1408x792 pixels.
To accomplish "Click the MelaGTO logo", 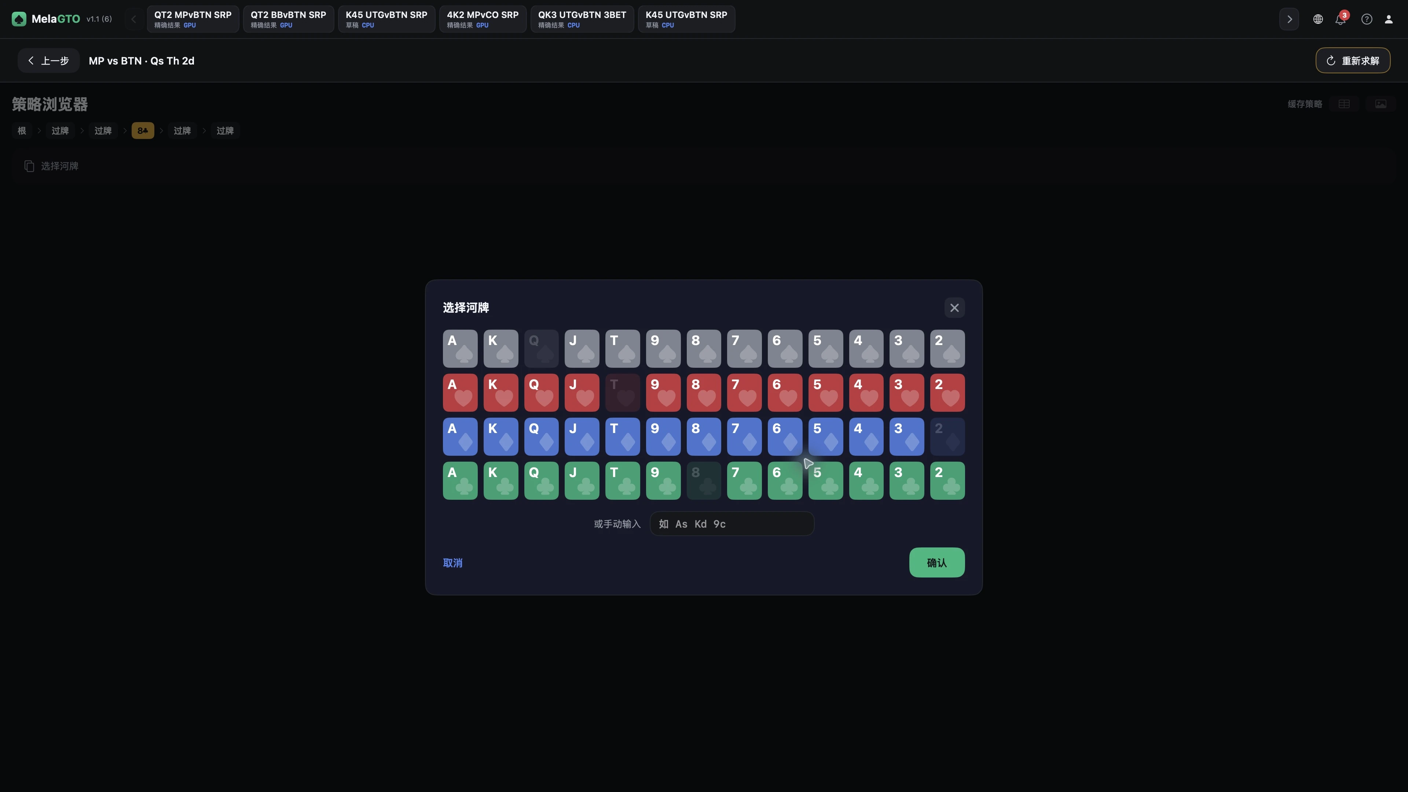I will tap(46, 19).
